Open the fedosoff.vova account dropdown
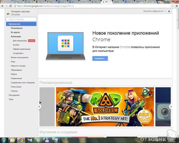Screen dimensions: 179x143 click(x=155, y=11)
